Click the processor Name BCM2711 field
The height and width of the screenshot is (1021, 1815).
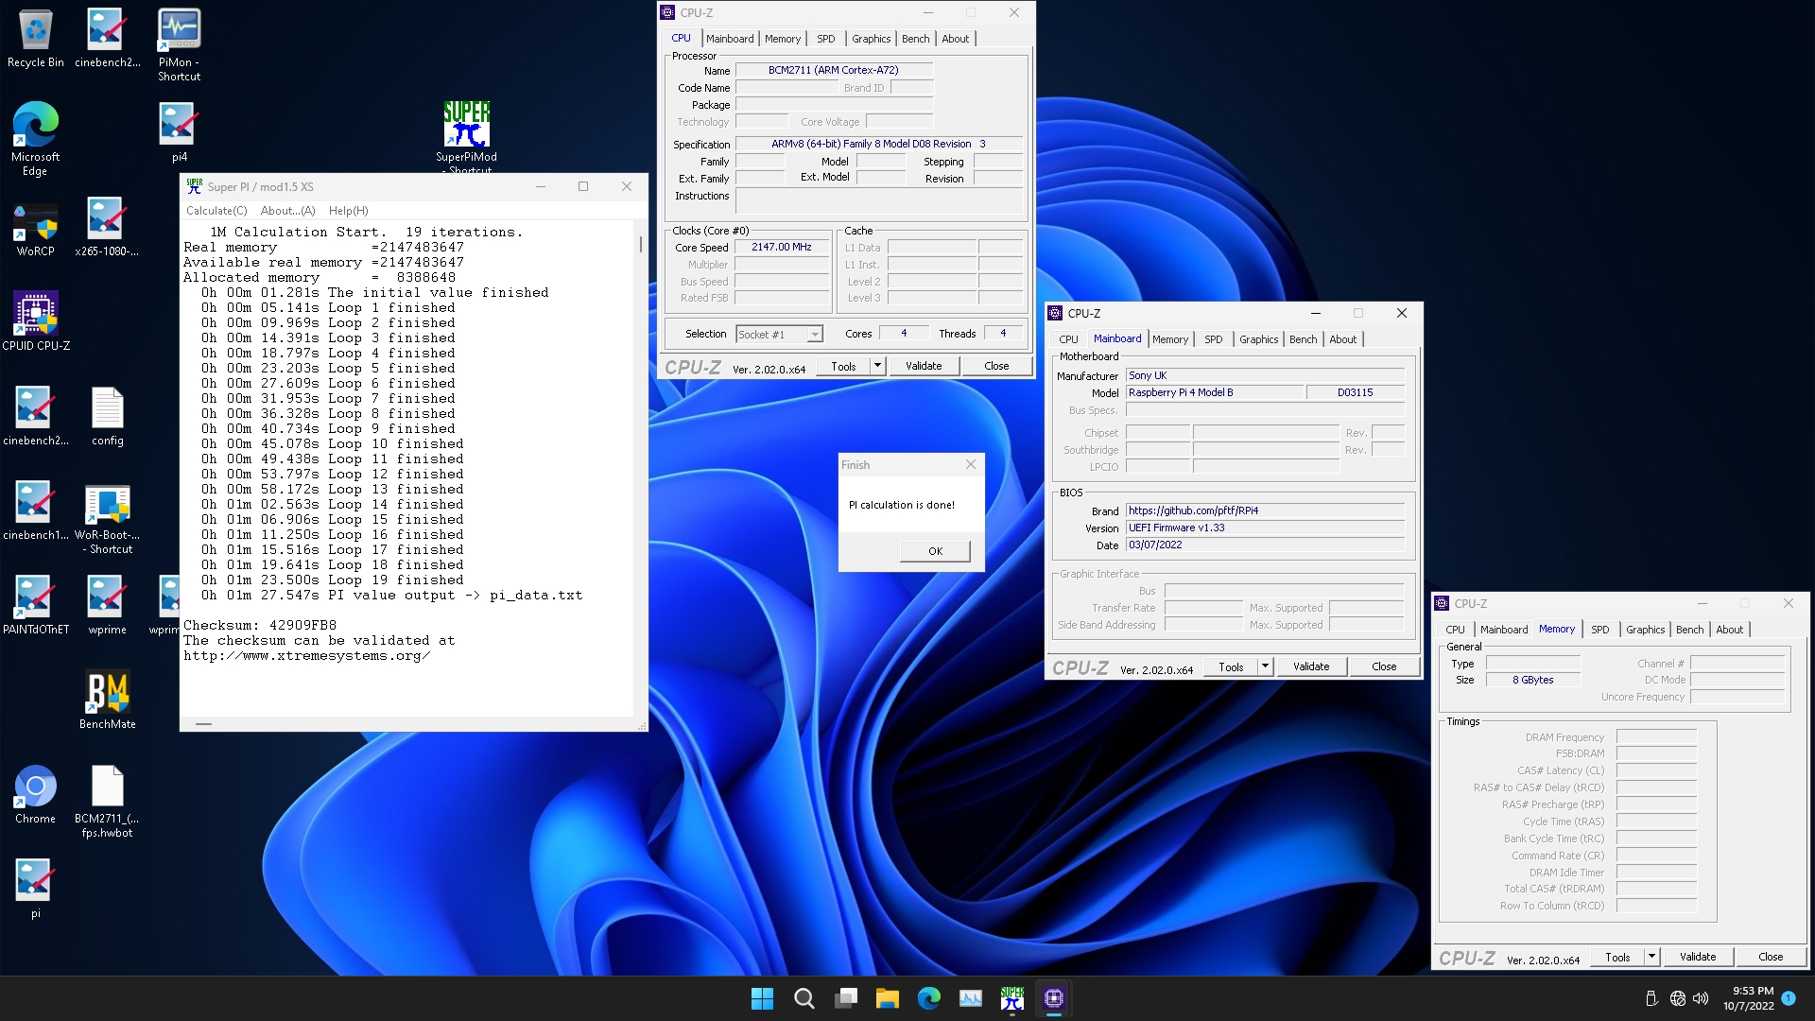click(x=834, y=70)
